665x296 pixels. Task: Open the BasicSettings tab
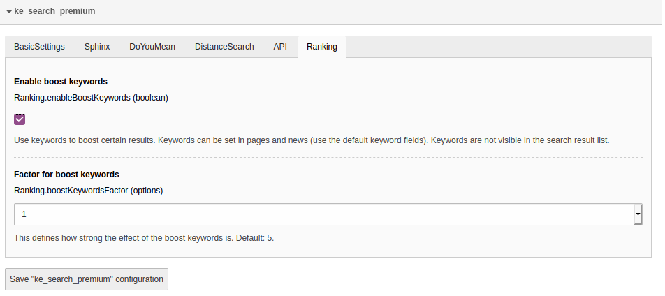pos(39,47)
